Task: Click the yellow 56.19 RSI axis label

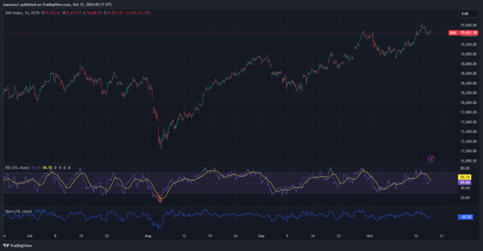Action: pos(465,177)
